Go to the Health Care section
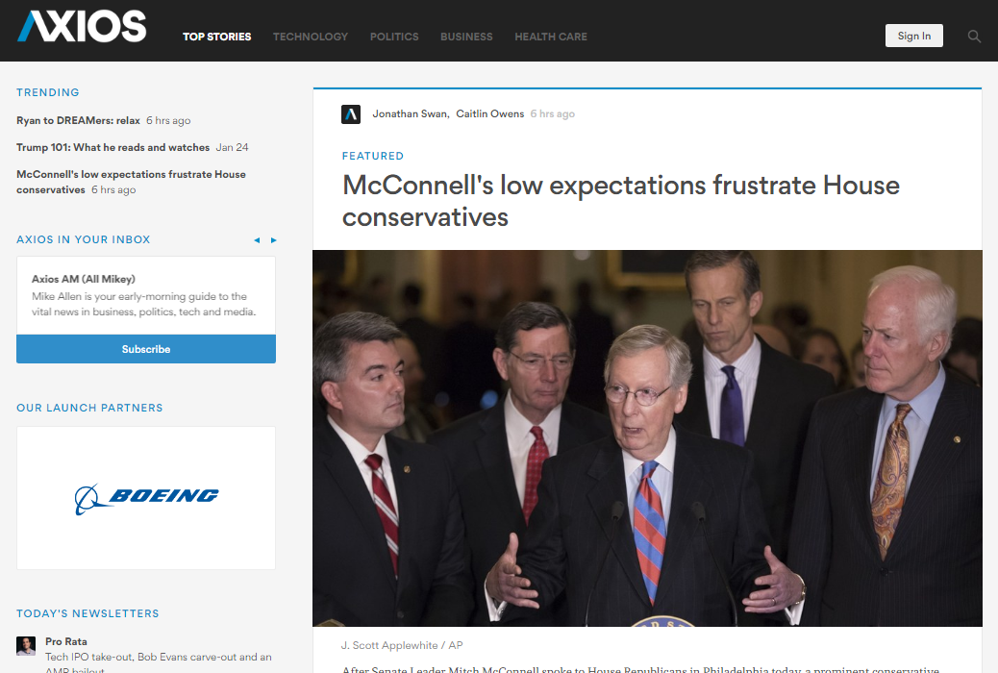The image size is (998, 673). click(551, 37)
